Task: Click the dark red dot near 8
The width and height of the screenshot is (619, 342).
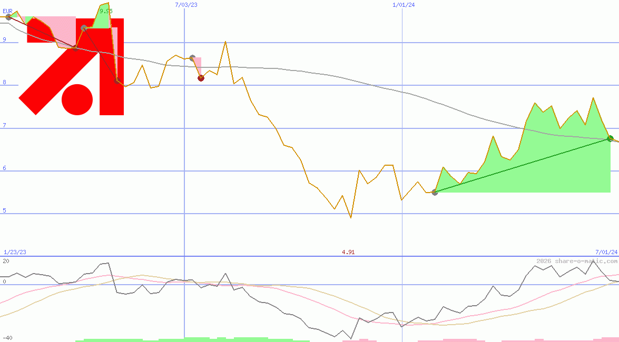Action: click(x=201, y=78)
